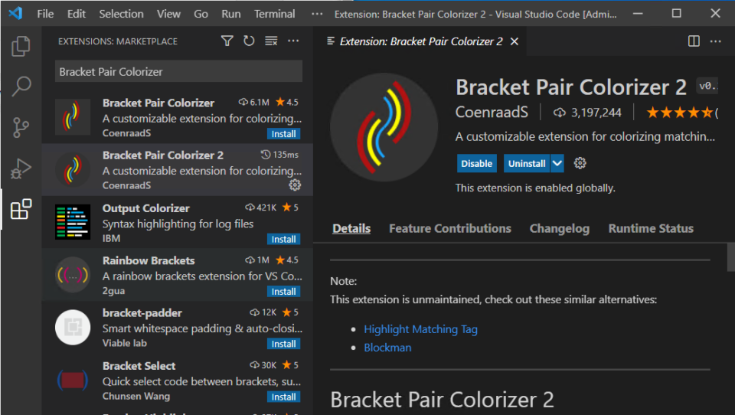Open the Search view in activity bar
Image resolution: width=735 pixels, height=415 pixels.
pos(21,87)
